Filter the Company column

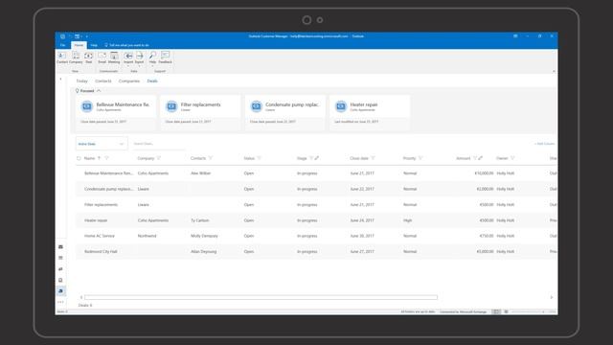(x=159, y=158)
